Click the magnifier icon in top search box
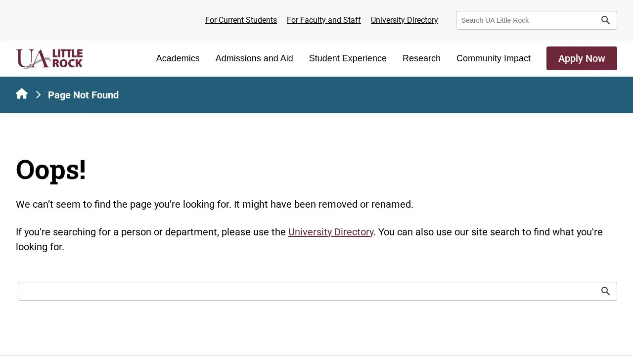633x356 pixels. point(606,20)
